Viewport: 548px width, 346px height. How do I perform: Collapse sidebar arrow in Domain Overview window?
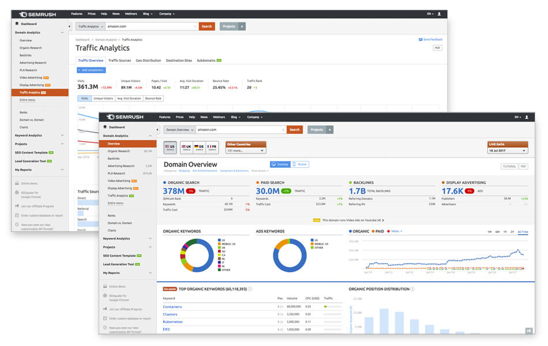coord(157,130)
